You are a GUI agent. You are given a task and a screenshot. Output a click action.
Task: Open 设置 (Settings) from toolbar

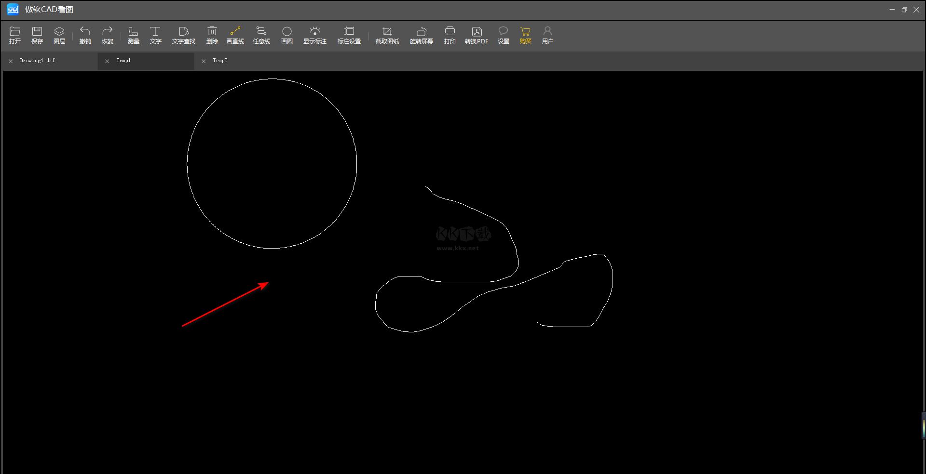coord(504,35)
